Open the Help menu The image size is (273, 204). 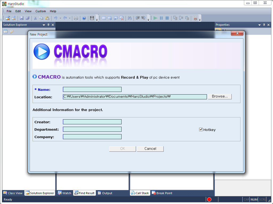pyautogui.click(x=53, y=11)
